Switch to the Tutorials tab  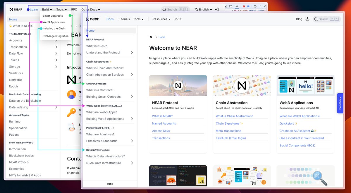tap(124, 19)
